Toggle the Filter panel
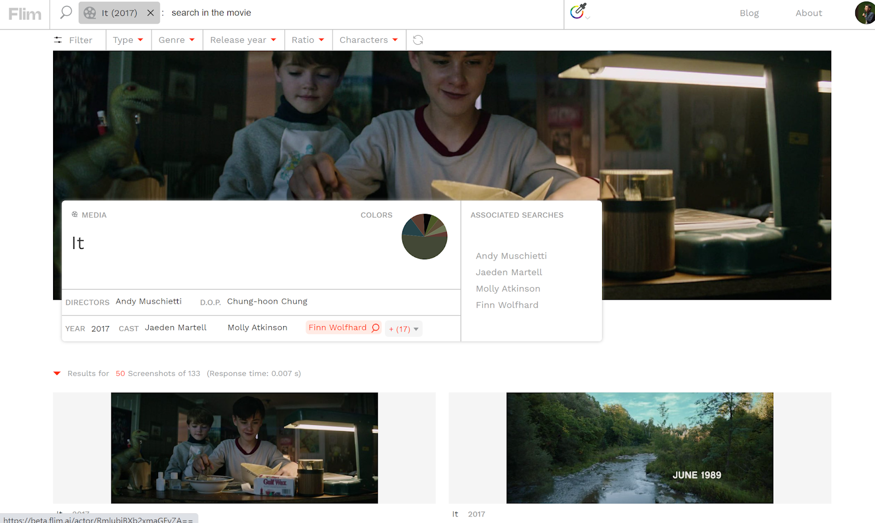 coord(73,40)
